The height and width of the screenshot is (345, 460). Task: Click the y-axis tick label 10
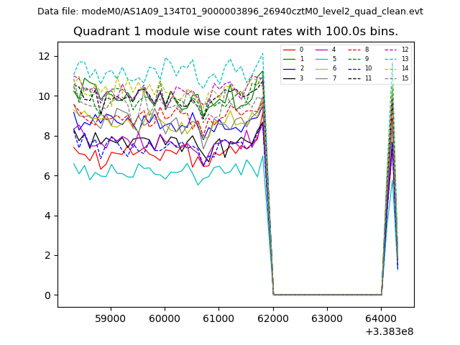[x=44, y=96]
